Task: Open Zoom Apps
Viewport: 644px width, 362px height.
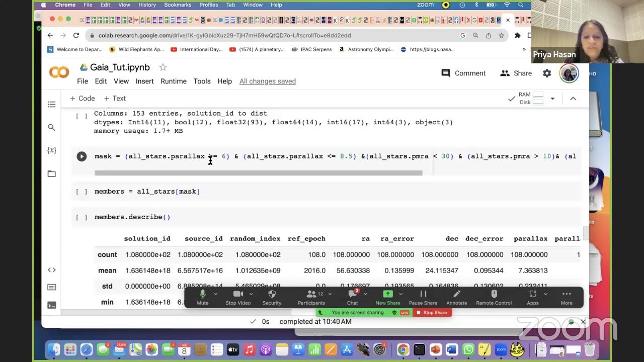Action: click(x=533, y=297)
